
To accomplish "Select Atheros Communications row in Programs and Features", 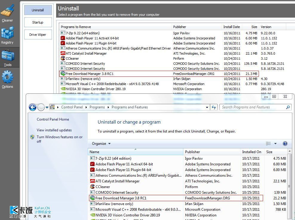I will (188, 176).
